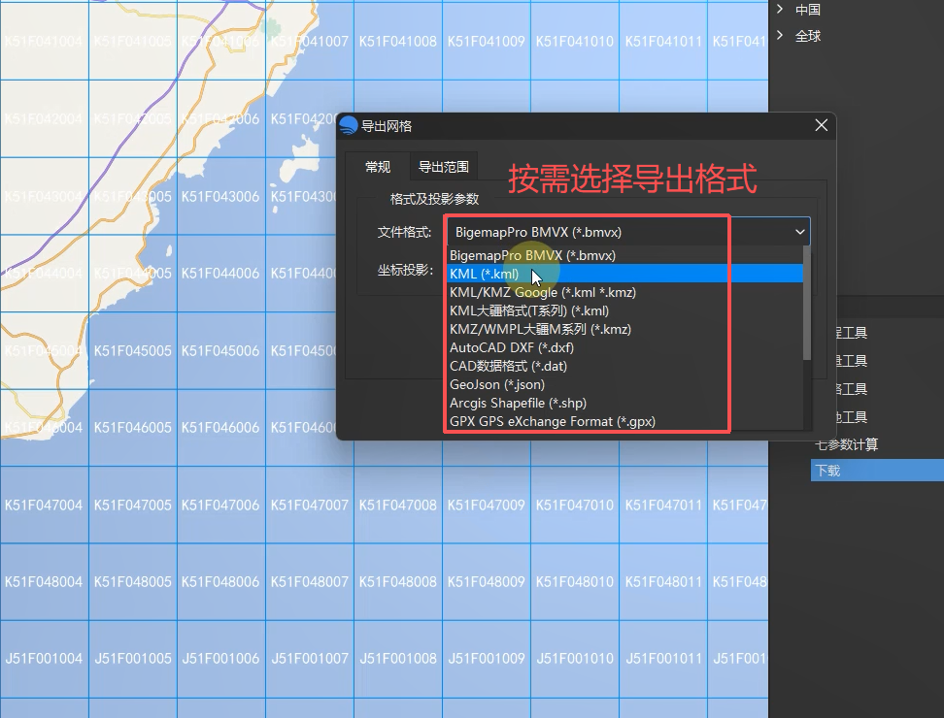Pick KML大疆格式(T系列) (*.kml) option
The height and width of the screenshot is (718, 944).
624,310
